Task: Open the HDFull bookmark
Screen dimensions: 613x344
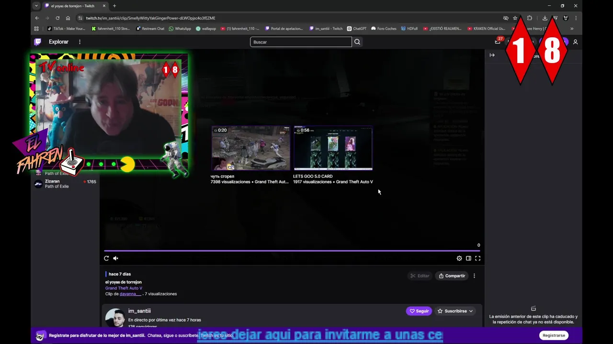Action: 409,29
